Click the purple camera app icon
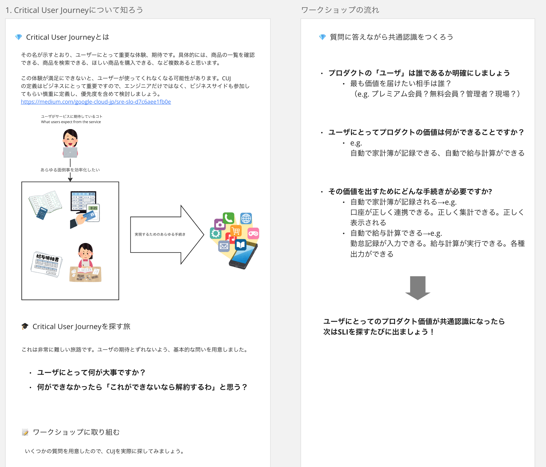Viewport: 546px width, 467px height. point(220,224)
